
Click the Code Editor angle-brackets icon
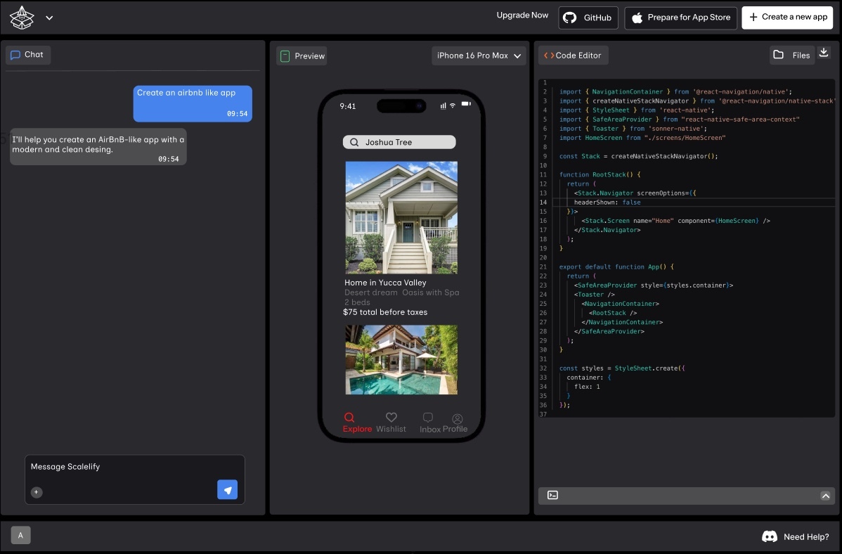[x=548, y=55]
